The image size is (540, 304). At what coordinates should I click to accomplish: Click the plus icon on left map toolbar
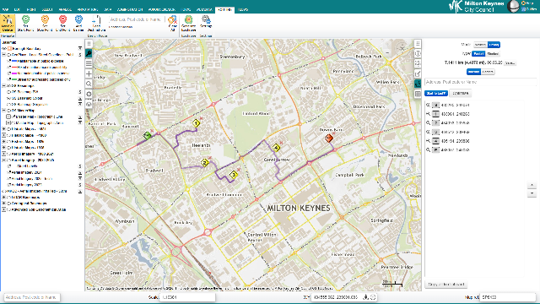pyautogui.click(x=89, y=73)
